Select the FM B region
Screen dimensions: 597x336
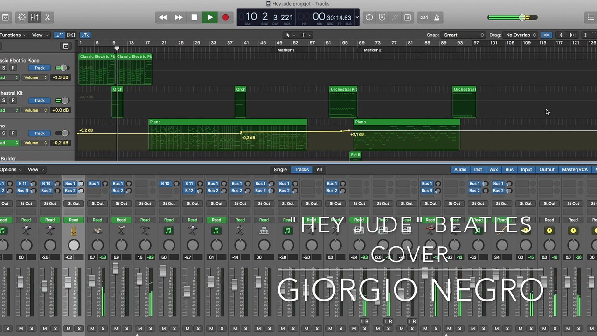355,156
